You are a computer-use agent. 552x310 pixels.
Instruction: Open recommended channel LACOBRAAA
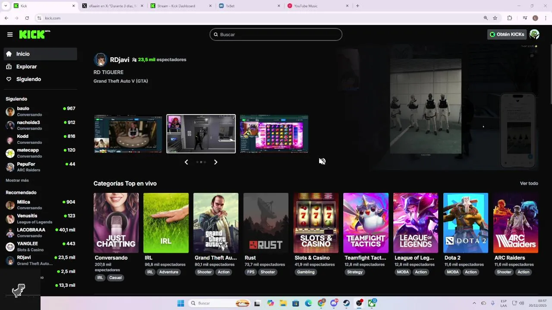41,232
